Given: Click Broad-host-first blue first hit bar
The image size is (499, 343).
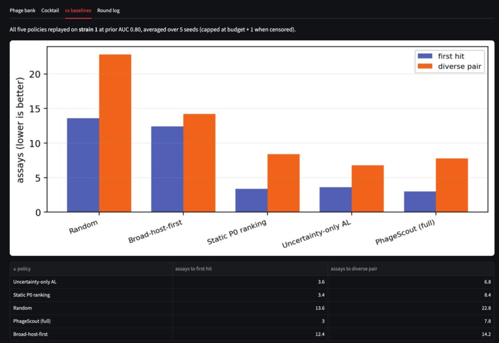Looking at the screenshot, I should point(167,169).
